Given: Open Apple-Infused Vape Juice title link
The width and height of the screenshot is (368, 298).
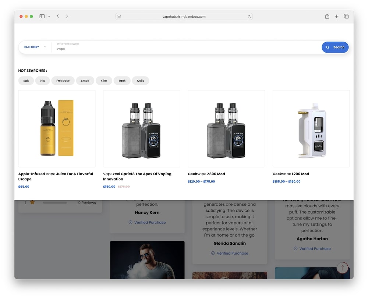Looking at the screenshot, I should coord(56,176).
